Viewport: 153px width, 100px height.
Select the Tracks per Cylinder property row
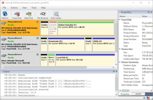point(136,82)
